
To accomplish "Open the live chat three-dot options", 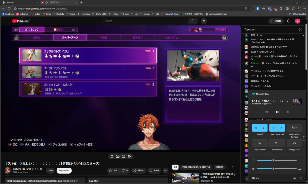I will pos(294,30).
